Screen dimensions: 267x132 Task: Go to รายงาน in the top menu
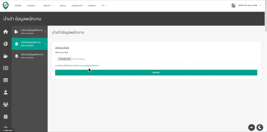pos(62,5)
